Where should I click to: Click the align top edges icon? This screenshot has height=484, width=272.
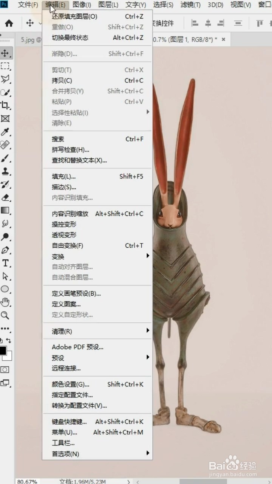[260, 23]
